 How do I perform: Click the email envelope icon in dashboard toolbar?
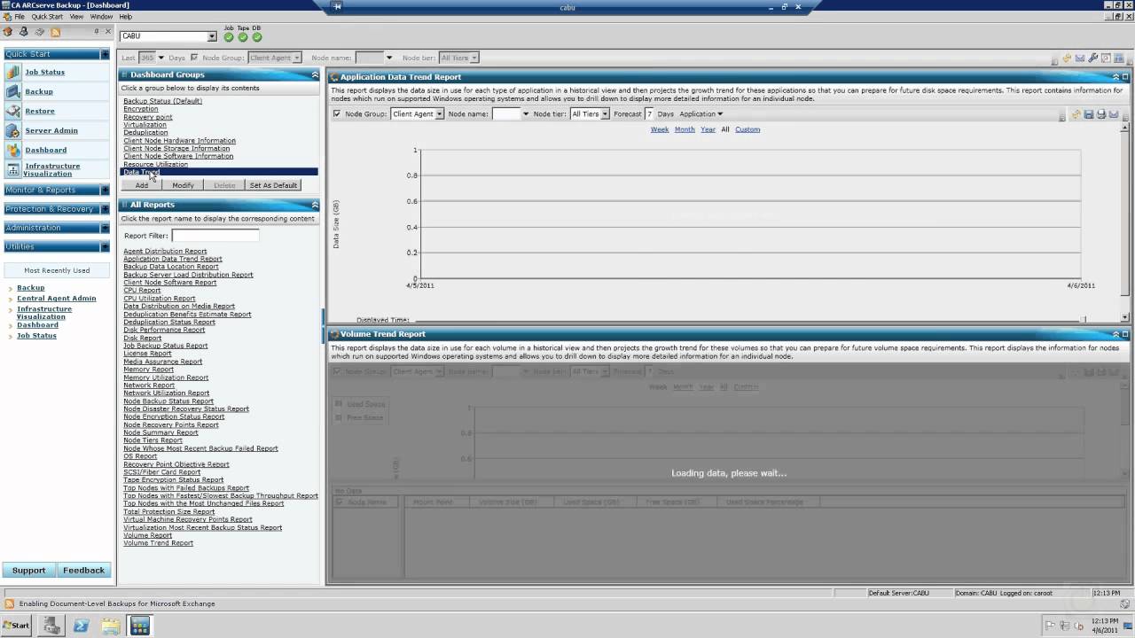click(x=1080, y=58)
